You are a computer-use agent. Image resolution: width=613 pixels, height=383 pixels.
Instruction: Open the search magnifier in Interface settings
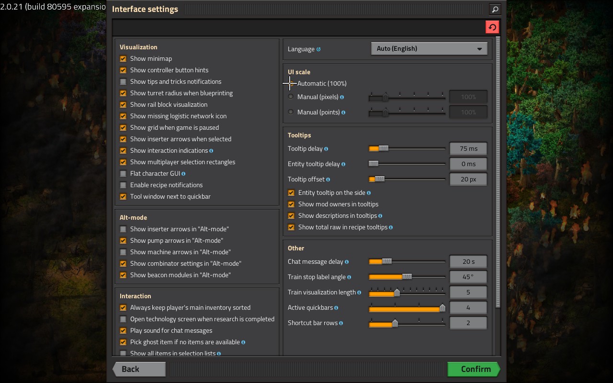[x=495, y=9]
